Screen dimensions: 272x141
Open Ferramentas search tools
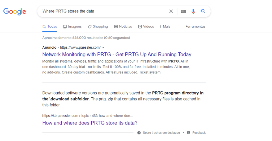[x=195, y=27]
